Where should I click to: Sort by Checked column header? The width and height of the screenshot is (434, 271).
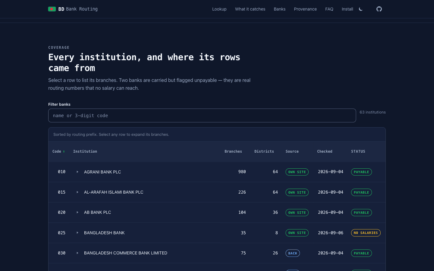click(x=325, y=151)
